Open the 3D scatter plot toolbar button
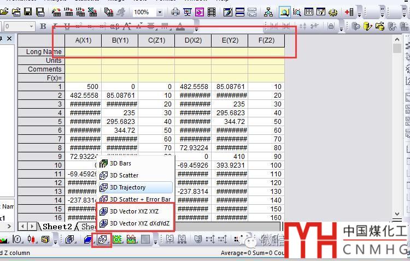Screen dimensions: 410x261 point(102,239)
